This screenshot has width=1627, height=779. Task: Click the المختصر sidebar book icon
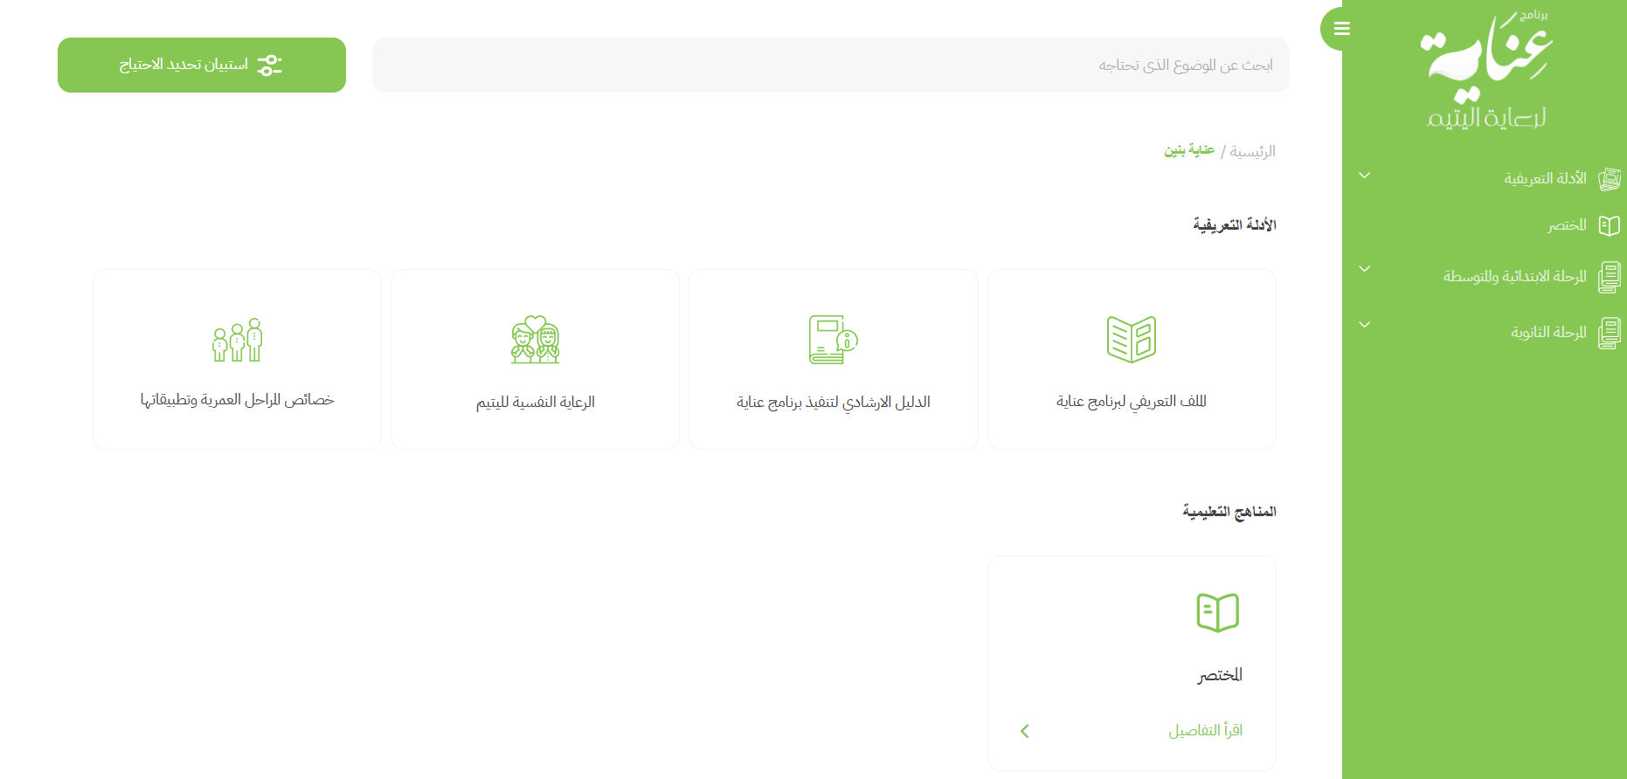tap(1609, 225)
